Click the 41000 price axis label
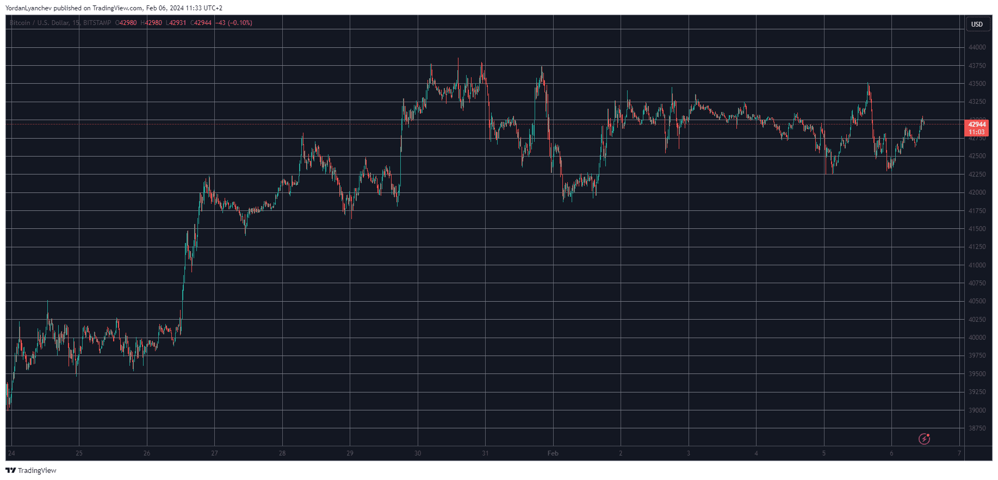The image size is (998, 480). 977,265
